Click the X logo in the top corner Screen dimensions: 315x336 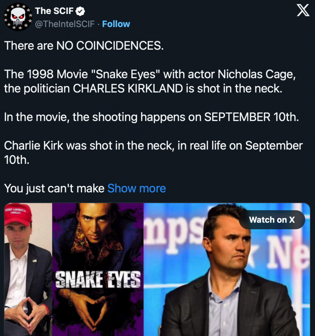click(x=303, y=11)
